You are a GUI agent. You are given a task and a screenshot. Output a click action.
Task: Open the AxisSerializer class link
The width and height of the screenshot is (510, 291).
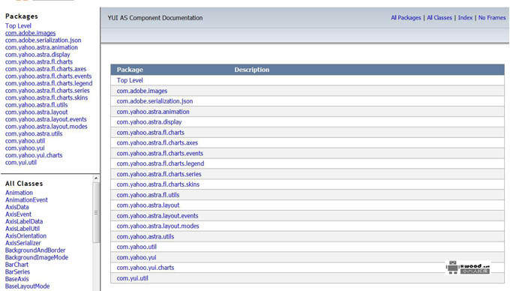23,243
